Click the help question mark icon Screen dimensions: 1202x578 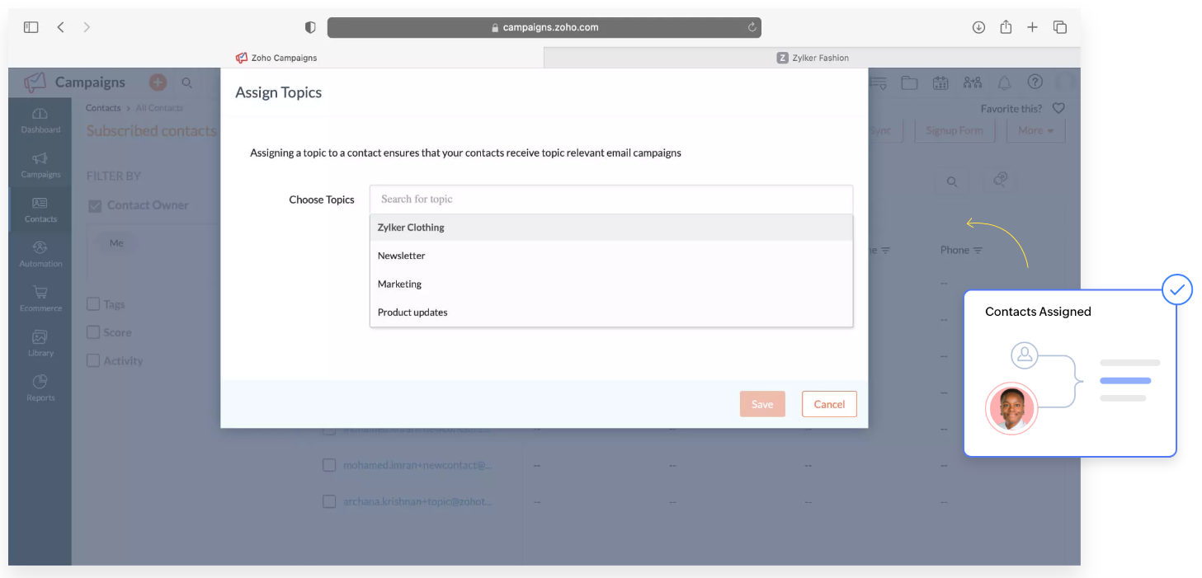1035,82
